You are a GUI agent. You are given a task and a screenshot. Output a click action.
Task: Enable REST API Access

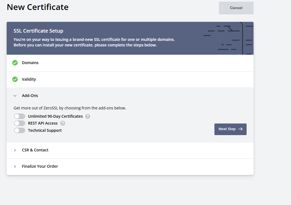tap(19, 123)
